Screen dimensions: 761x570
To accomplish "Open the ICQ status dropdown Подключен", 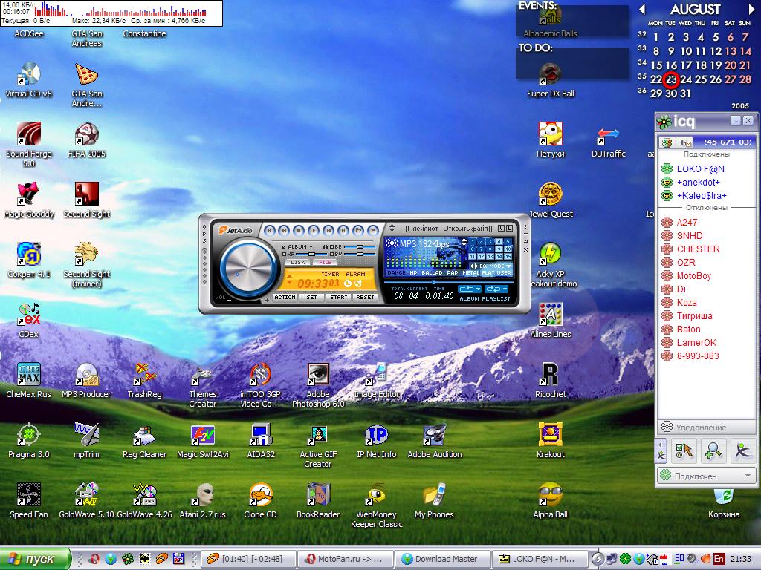I will click(706, 476).
